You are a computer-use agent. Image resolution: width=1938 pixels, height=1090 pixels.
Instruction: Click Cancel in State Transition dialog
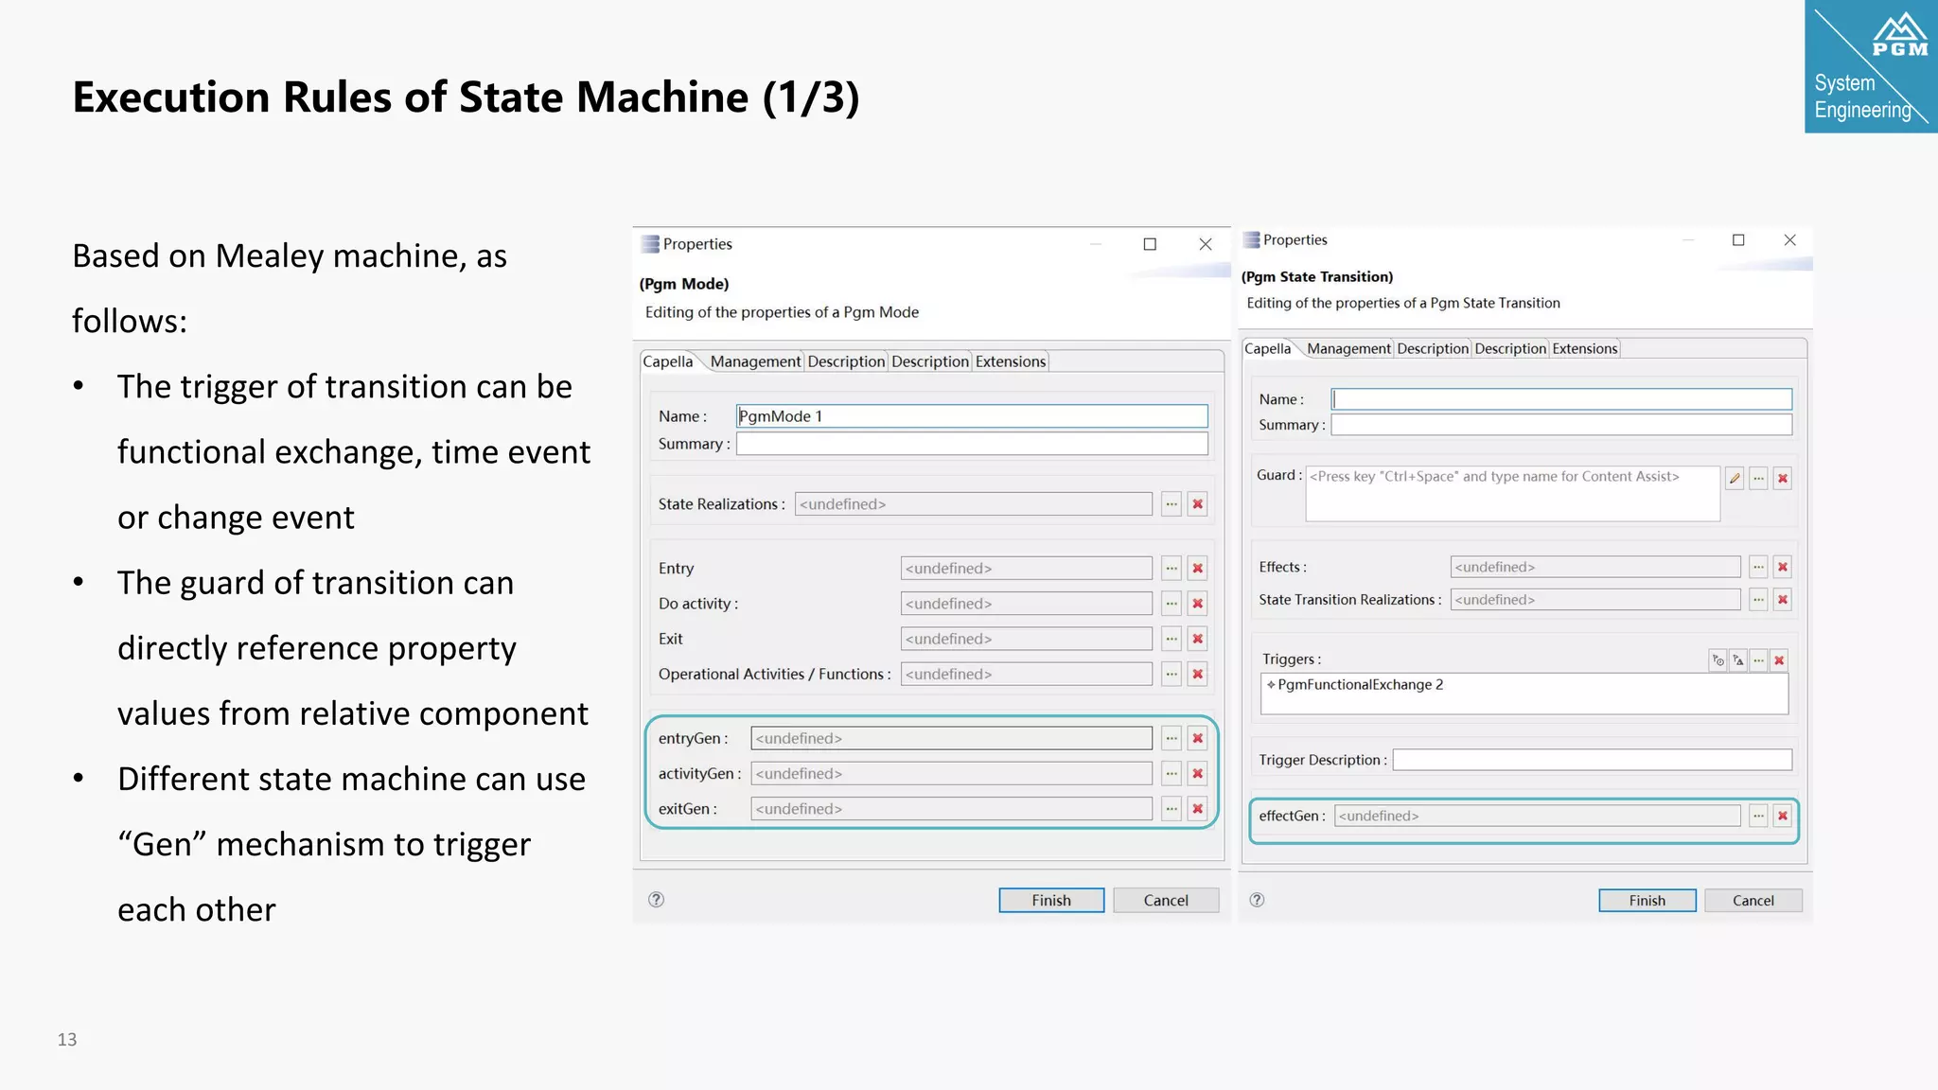pyautogui.click(x=1753, y=900)
